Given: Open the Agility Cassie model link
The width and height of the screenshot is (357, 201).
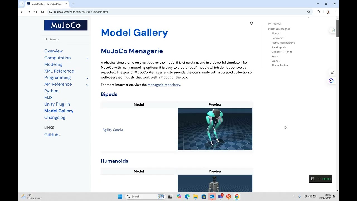Looking at the screenshot, I should coord(113,130).
